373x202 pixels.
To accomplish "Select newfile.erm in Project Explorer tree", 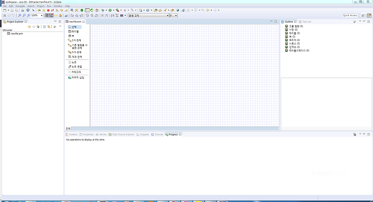I will (15, 34).
